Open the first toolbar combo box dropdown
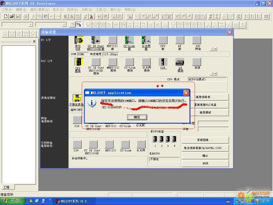The image size is (273, 205). [x=31, y=24]
